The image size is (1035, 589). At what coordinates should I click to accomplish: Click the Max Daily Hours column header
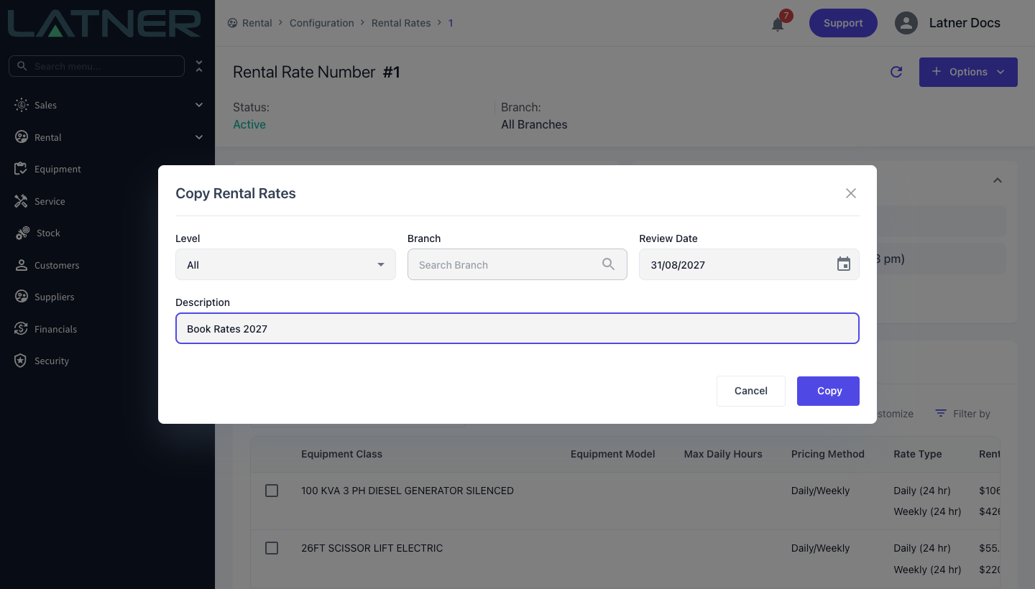(722, 454)
